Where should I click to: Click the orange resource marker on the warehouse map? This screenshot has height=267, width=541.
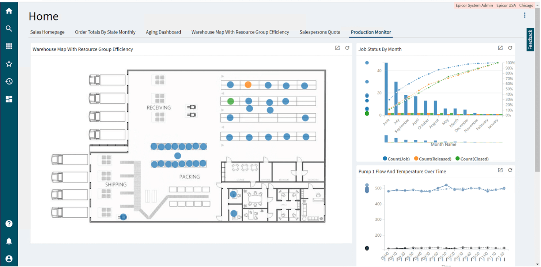pyautogui.click(x=248, y=85)
